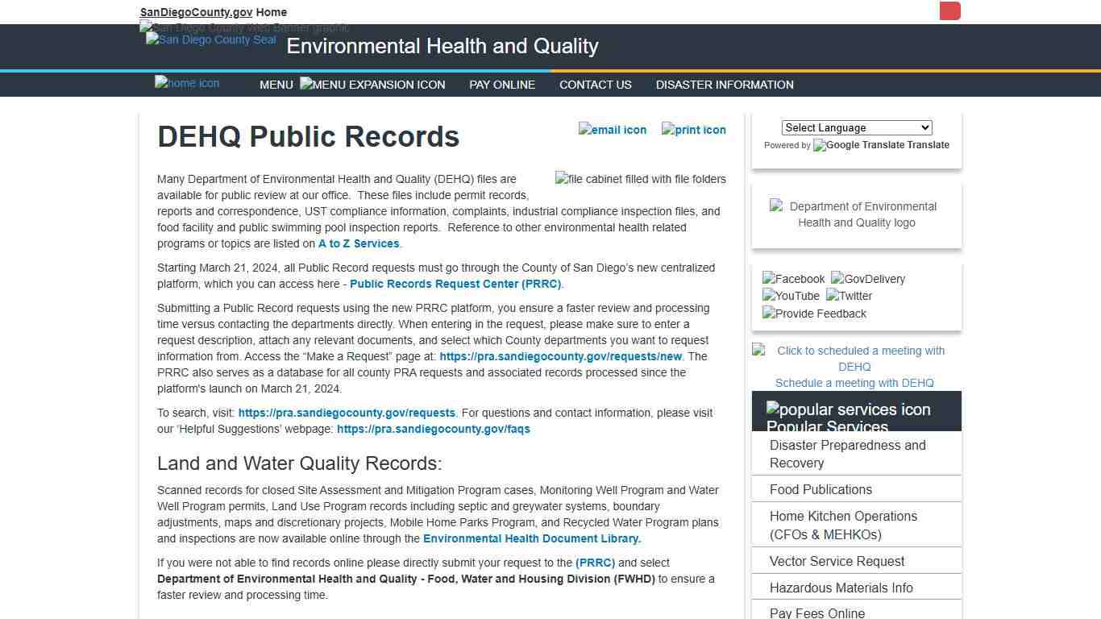Click the Environmental Health Document Library link
This screenshot has width=1101, height=619.
[x=530, y=538]
